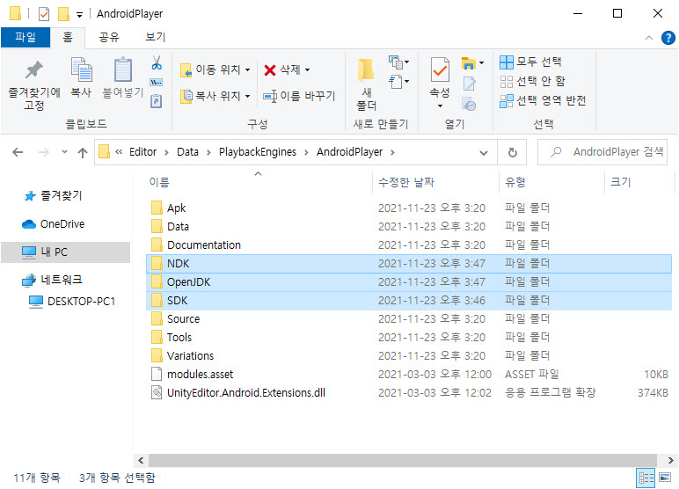The image size is (679, 489).
Task: Select the Apk folder icon
Action: point(157,208)
